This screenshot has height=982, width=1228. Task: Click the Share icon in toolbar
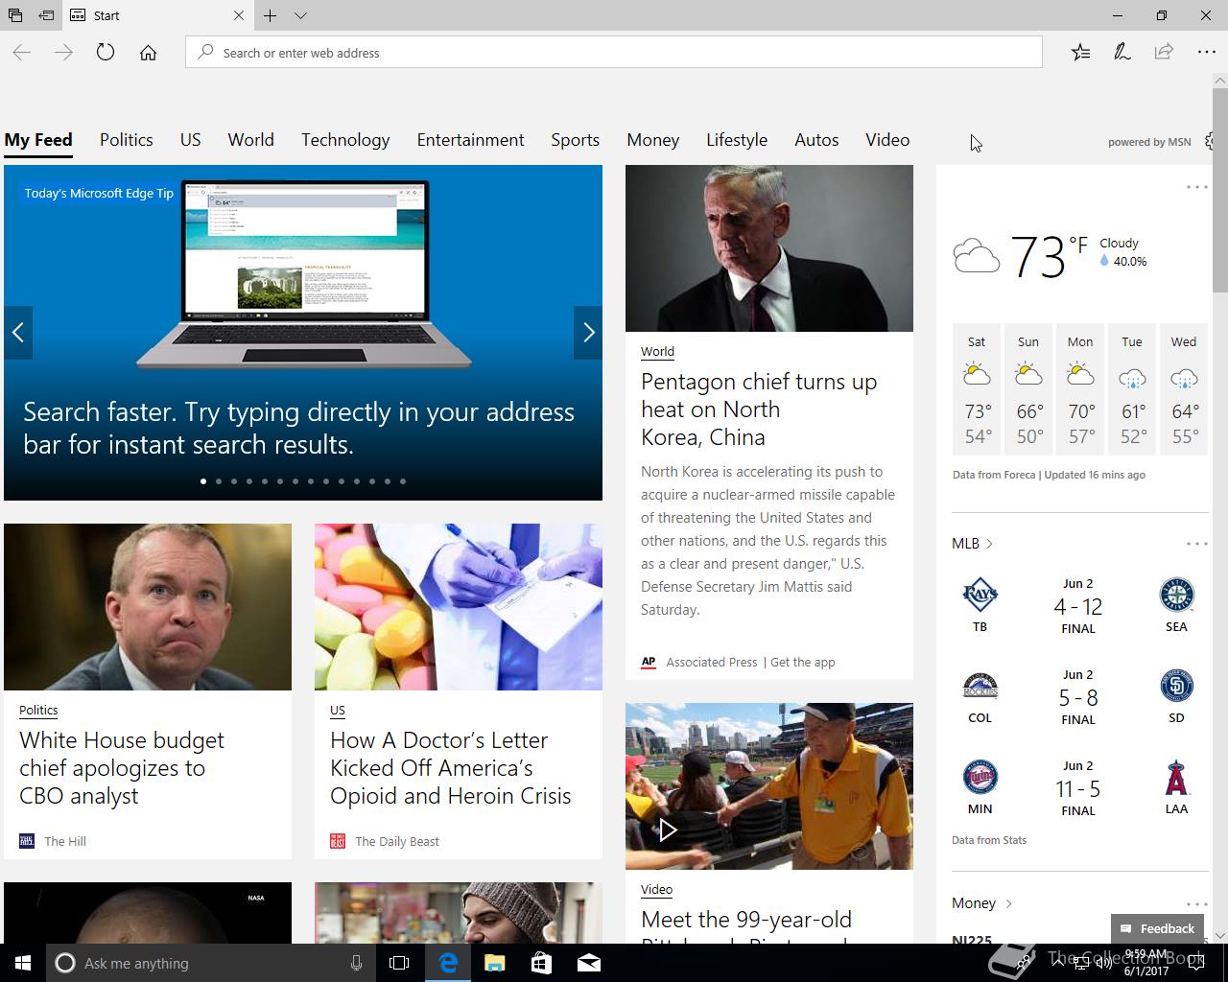click(x=1164, y=53)
